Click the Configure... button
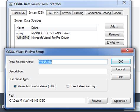 (114, 42)
